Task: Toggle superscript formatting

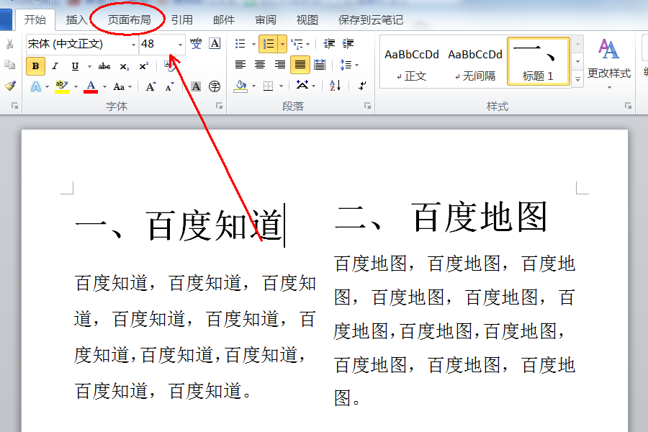Action: click(x=143, y=66)
